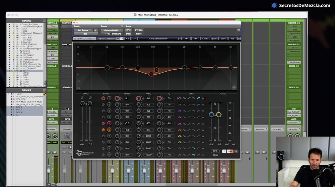Set band 5 to notch filter type

[x=203, y=123]
